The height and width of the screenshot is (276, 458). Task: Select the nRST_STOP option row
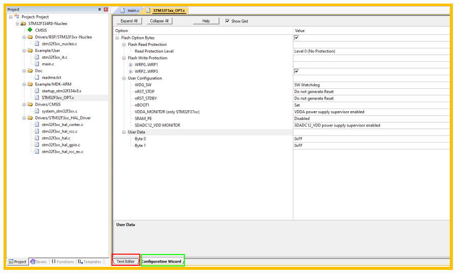(x=145, y=91)
